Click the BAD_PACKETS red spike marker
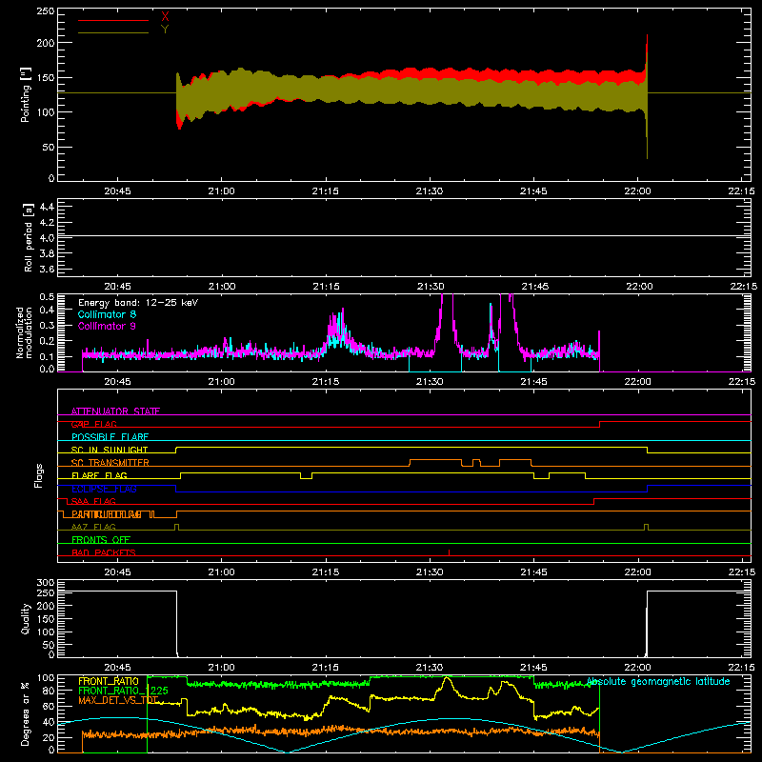This screenshot has width=762, height=762. (x=449, y=552)
